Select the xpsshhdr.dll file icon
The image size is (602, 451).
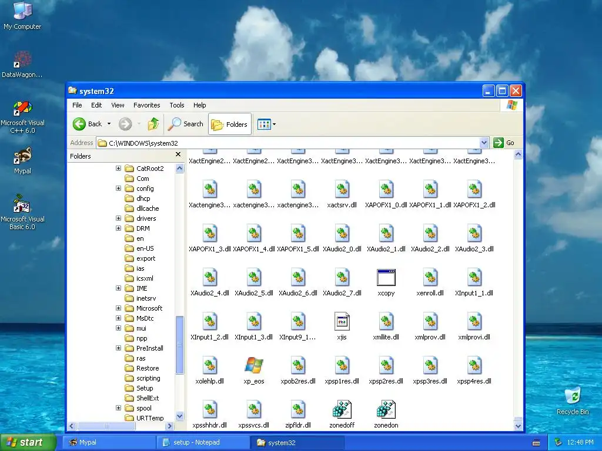pos(210,409)
